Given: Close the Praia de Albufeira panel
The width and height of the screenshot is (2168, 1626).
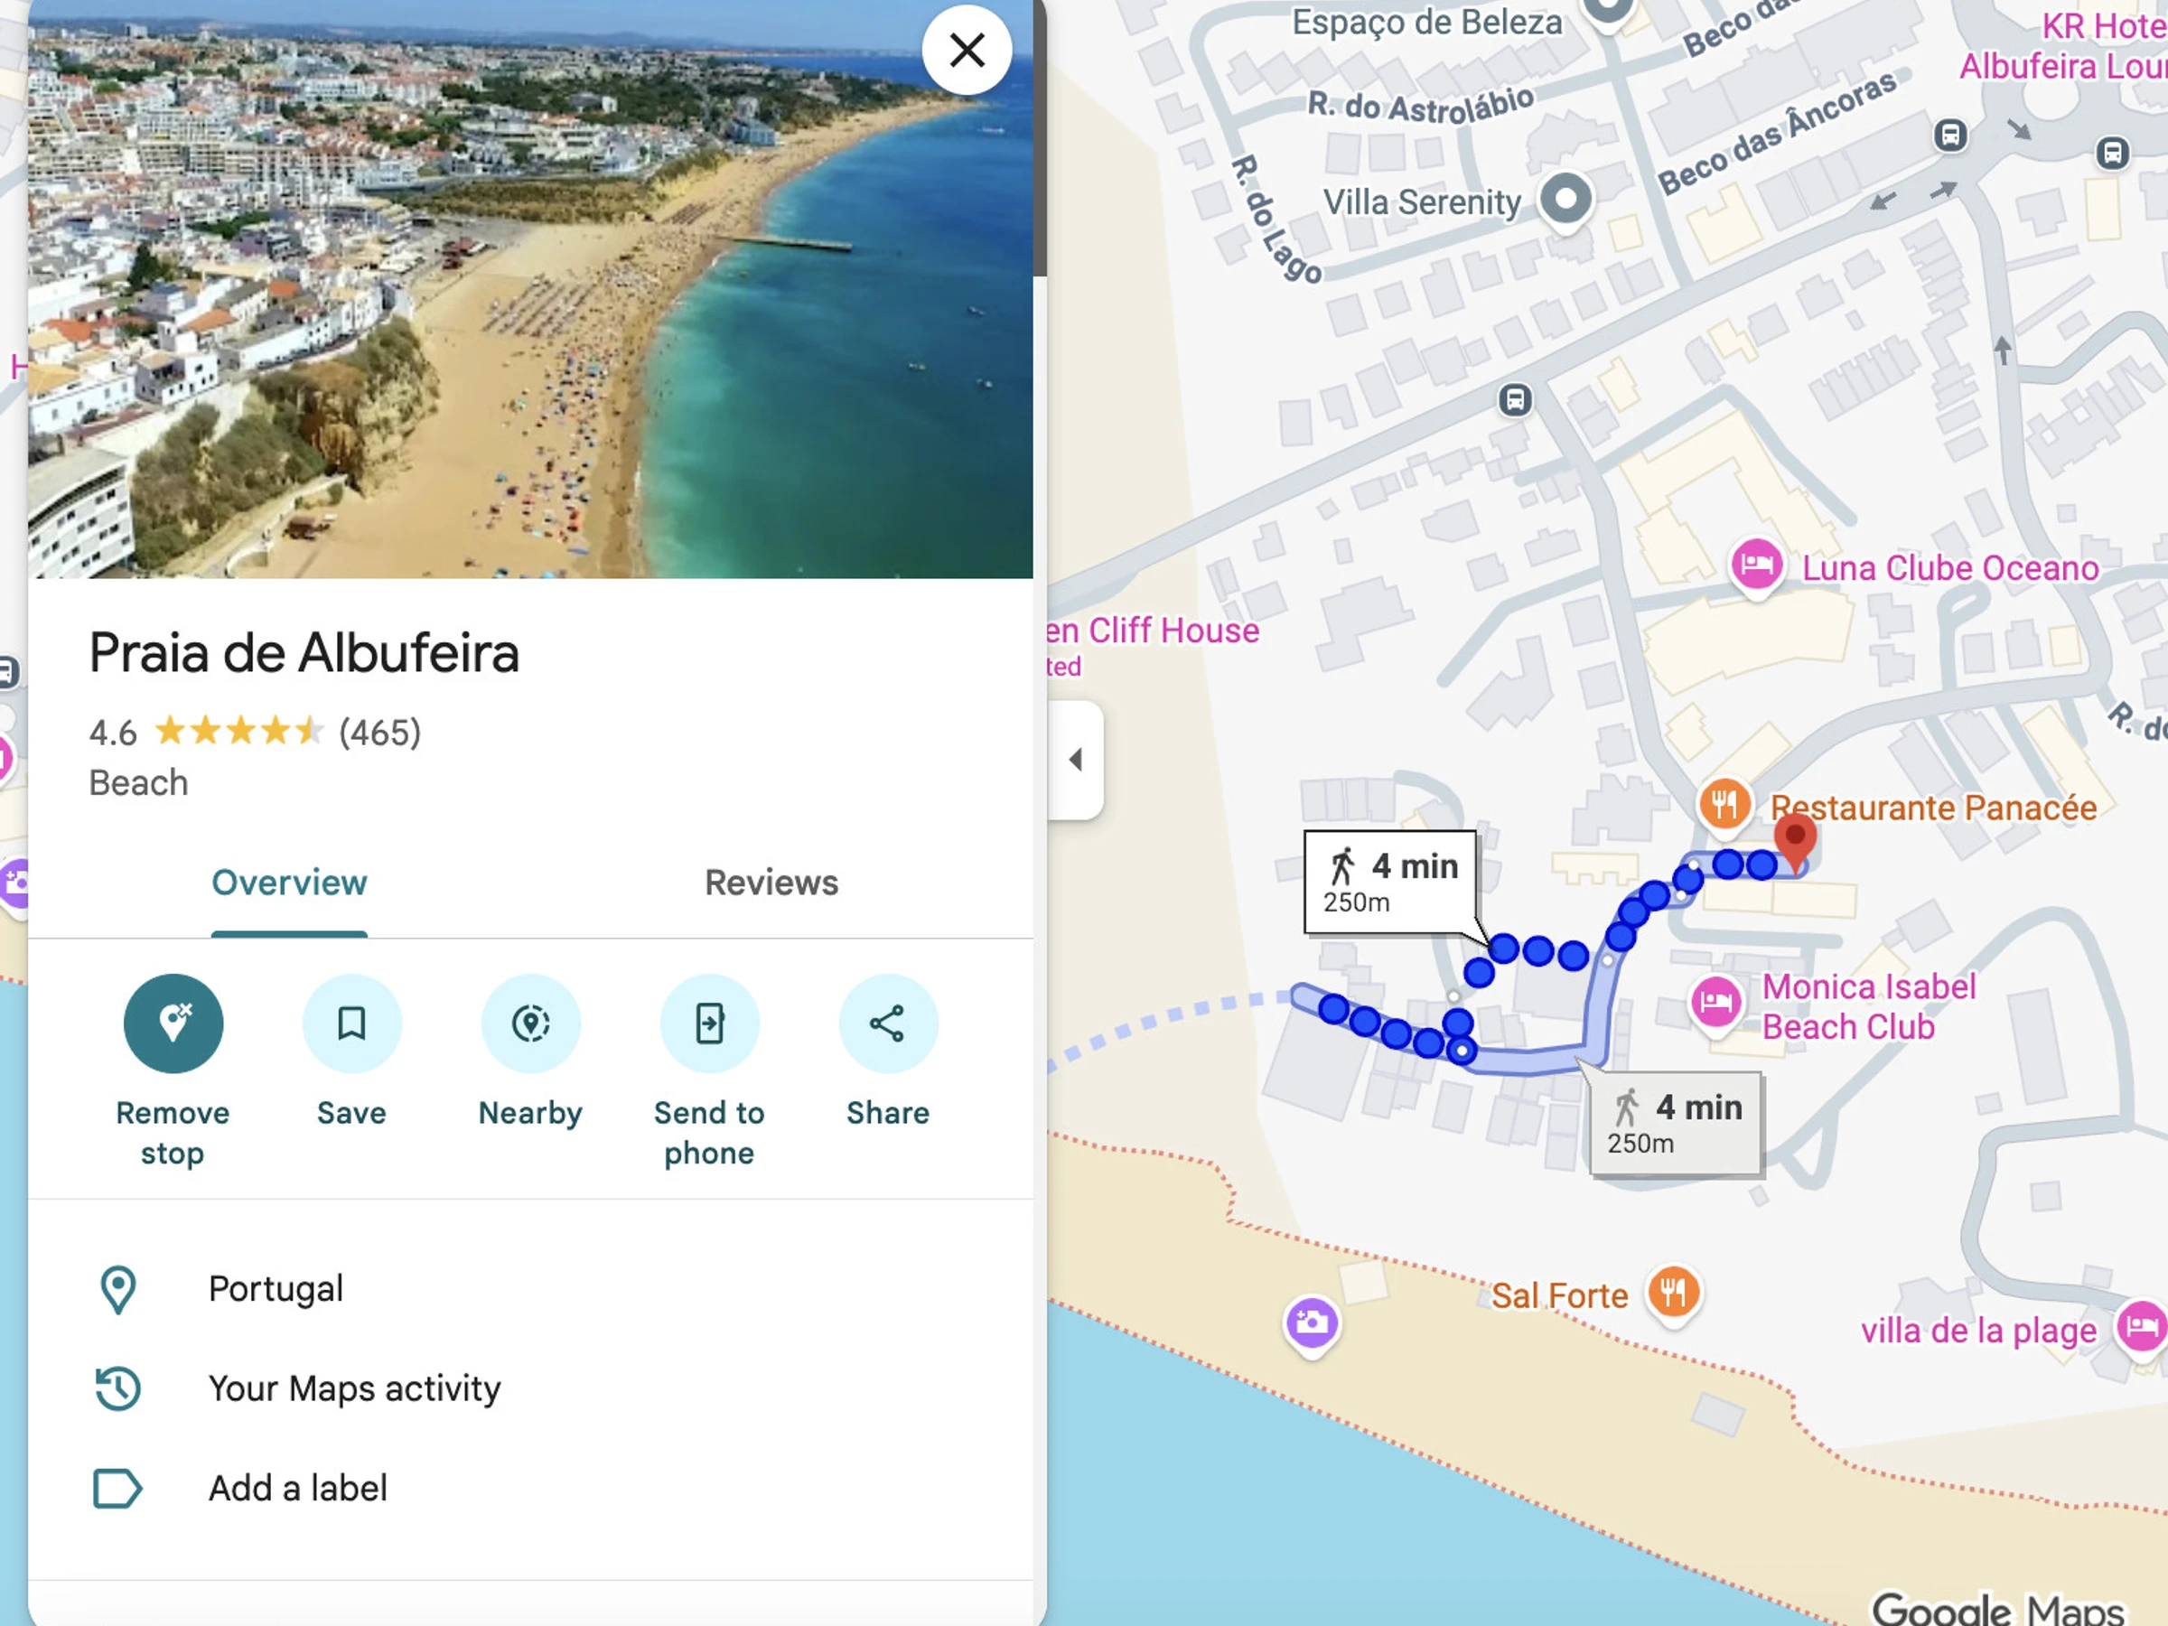Looking at the screenshot, I should [x=967, y=50].
